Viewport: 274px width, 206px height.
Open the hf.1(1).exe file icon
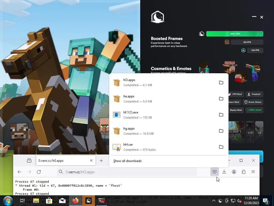point(117,115)
